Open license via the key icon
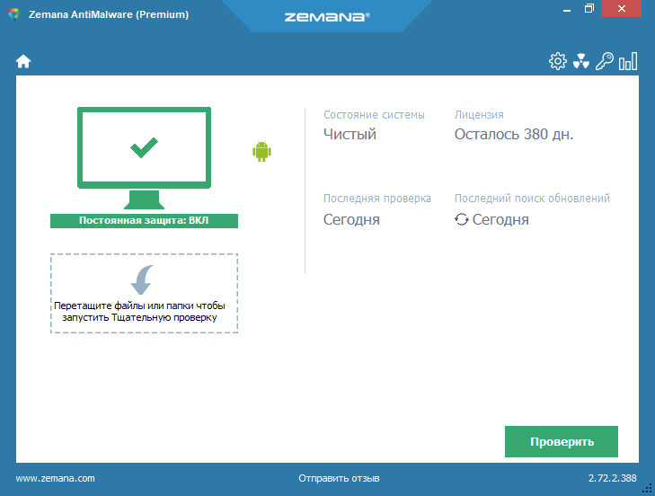This screenshot has height=496, width=655. coord(605,61)
